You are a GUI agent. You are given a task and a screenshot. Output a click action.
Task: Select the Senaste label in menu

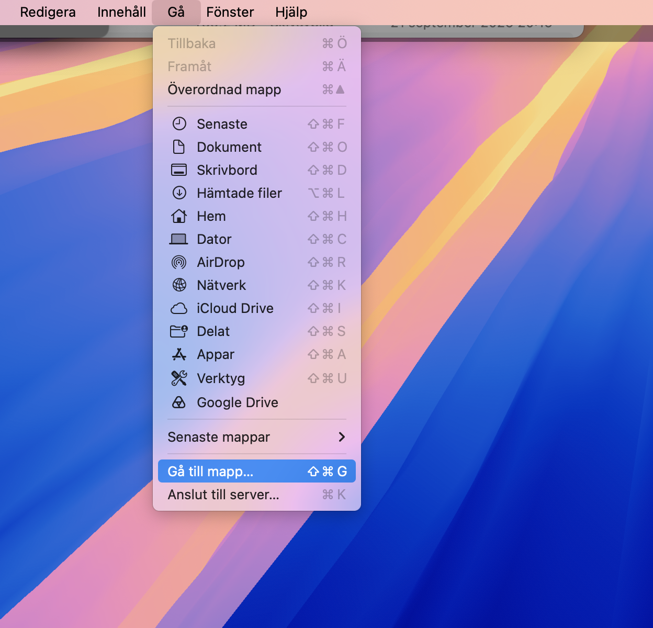tap(222, 124)
